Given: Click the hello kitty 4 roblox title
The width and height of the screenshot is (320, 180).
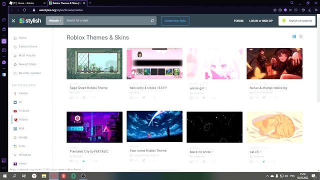Looking at the screenshot, I should tap(148, 88).
